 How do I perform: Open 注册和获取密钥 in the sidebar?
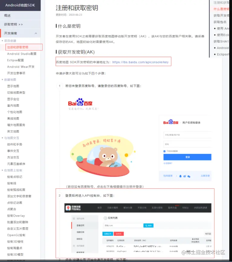point(18,47)
